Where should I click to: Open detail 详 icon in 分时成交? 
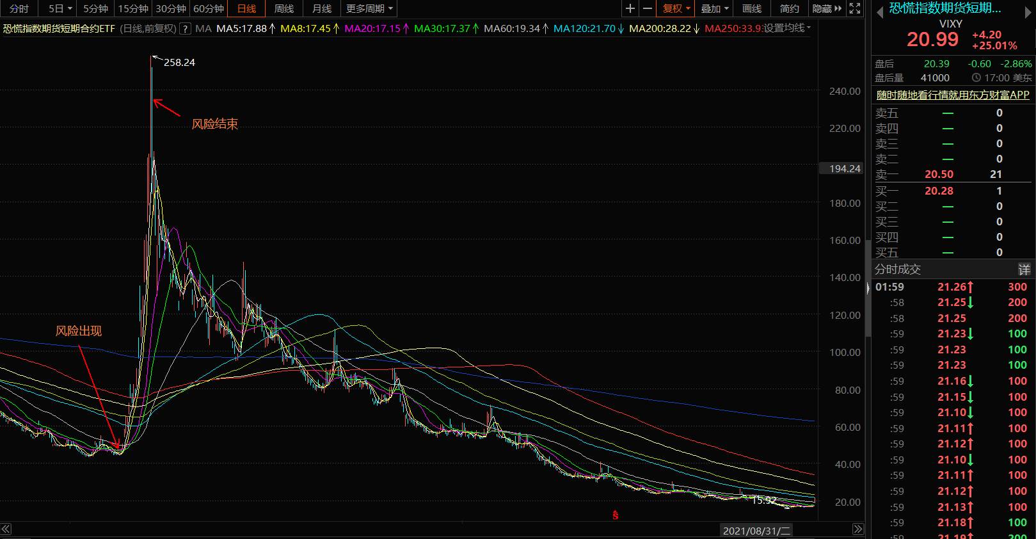pos(1024,269)
